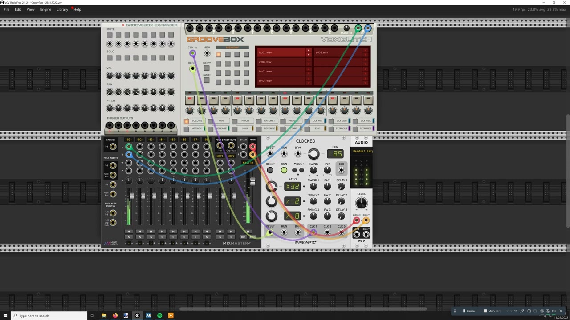570x320 pixels.
Task: Toggle the PAN parameter lock button
Action: tap(211, 121)
